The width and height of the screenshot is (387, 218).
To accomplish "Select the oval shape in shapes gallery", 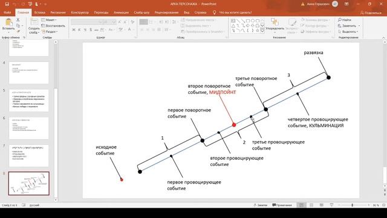I will (253, 21).
